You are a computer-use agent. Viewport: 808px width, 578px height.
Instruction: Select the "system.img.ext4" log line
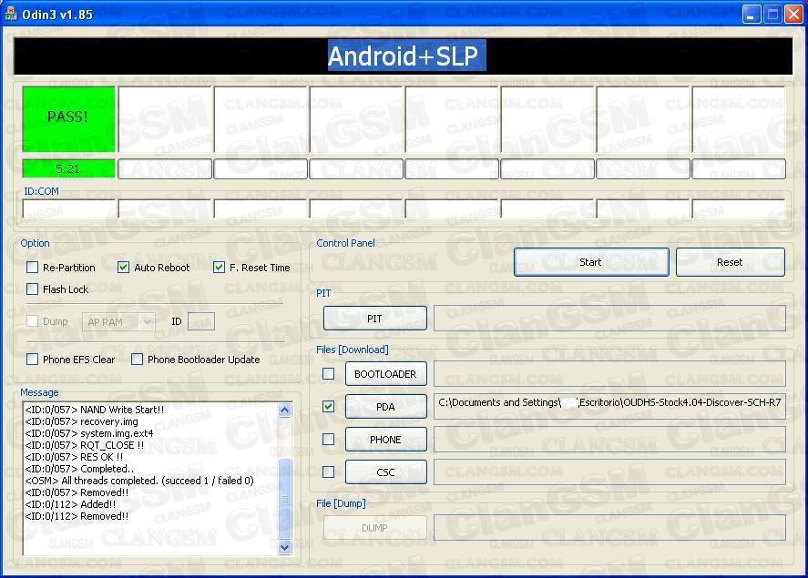click(89, 433)
